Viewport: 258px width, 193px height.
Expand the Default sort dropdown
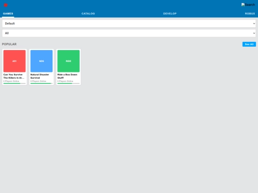point(129,23)
